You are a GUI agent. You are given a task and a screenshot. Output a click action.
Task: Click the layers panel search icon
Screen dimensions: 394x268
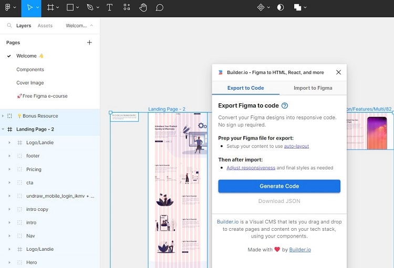click(x=9, y=25)
